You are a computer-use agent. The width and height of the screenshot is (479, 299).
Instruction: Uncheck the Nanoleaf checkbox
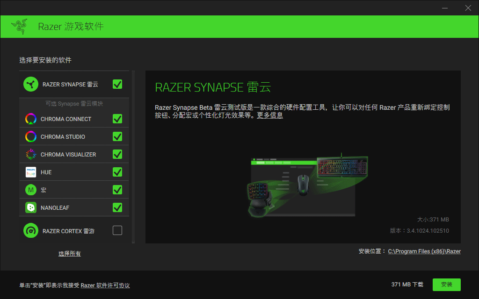(x=117, y=207)
